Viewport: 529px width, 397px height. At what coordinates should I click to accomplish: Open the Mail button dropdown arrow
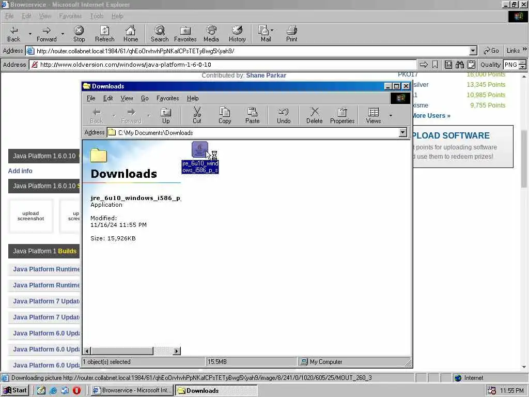pos(272,30)
